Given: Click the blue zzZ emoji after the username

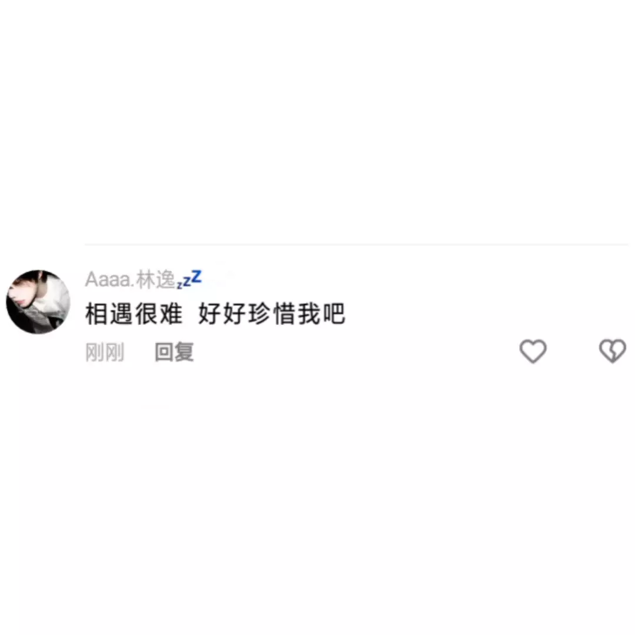Looking at the screenshot, I should coord(189,279).
